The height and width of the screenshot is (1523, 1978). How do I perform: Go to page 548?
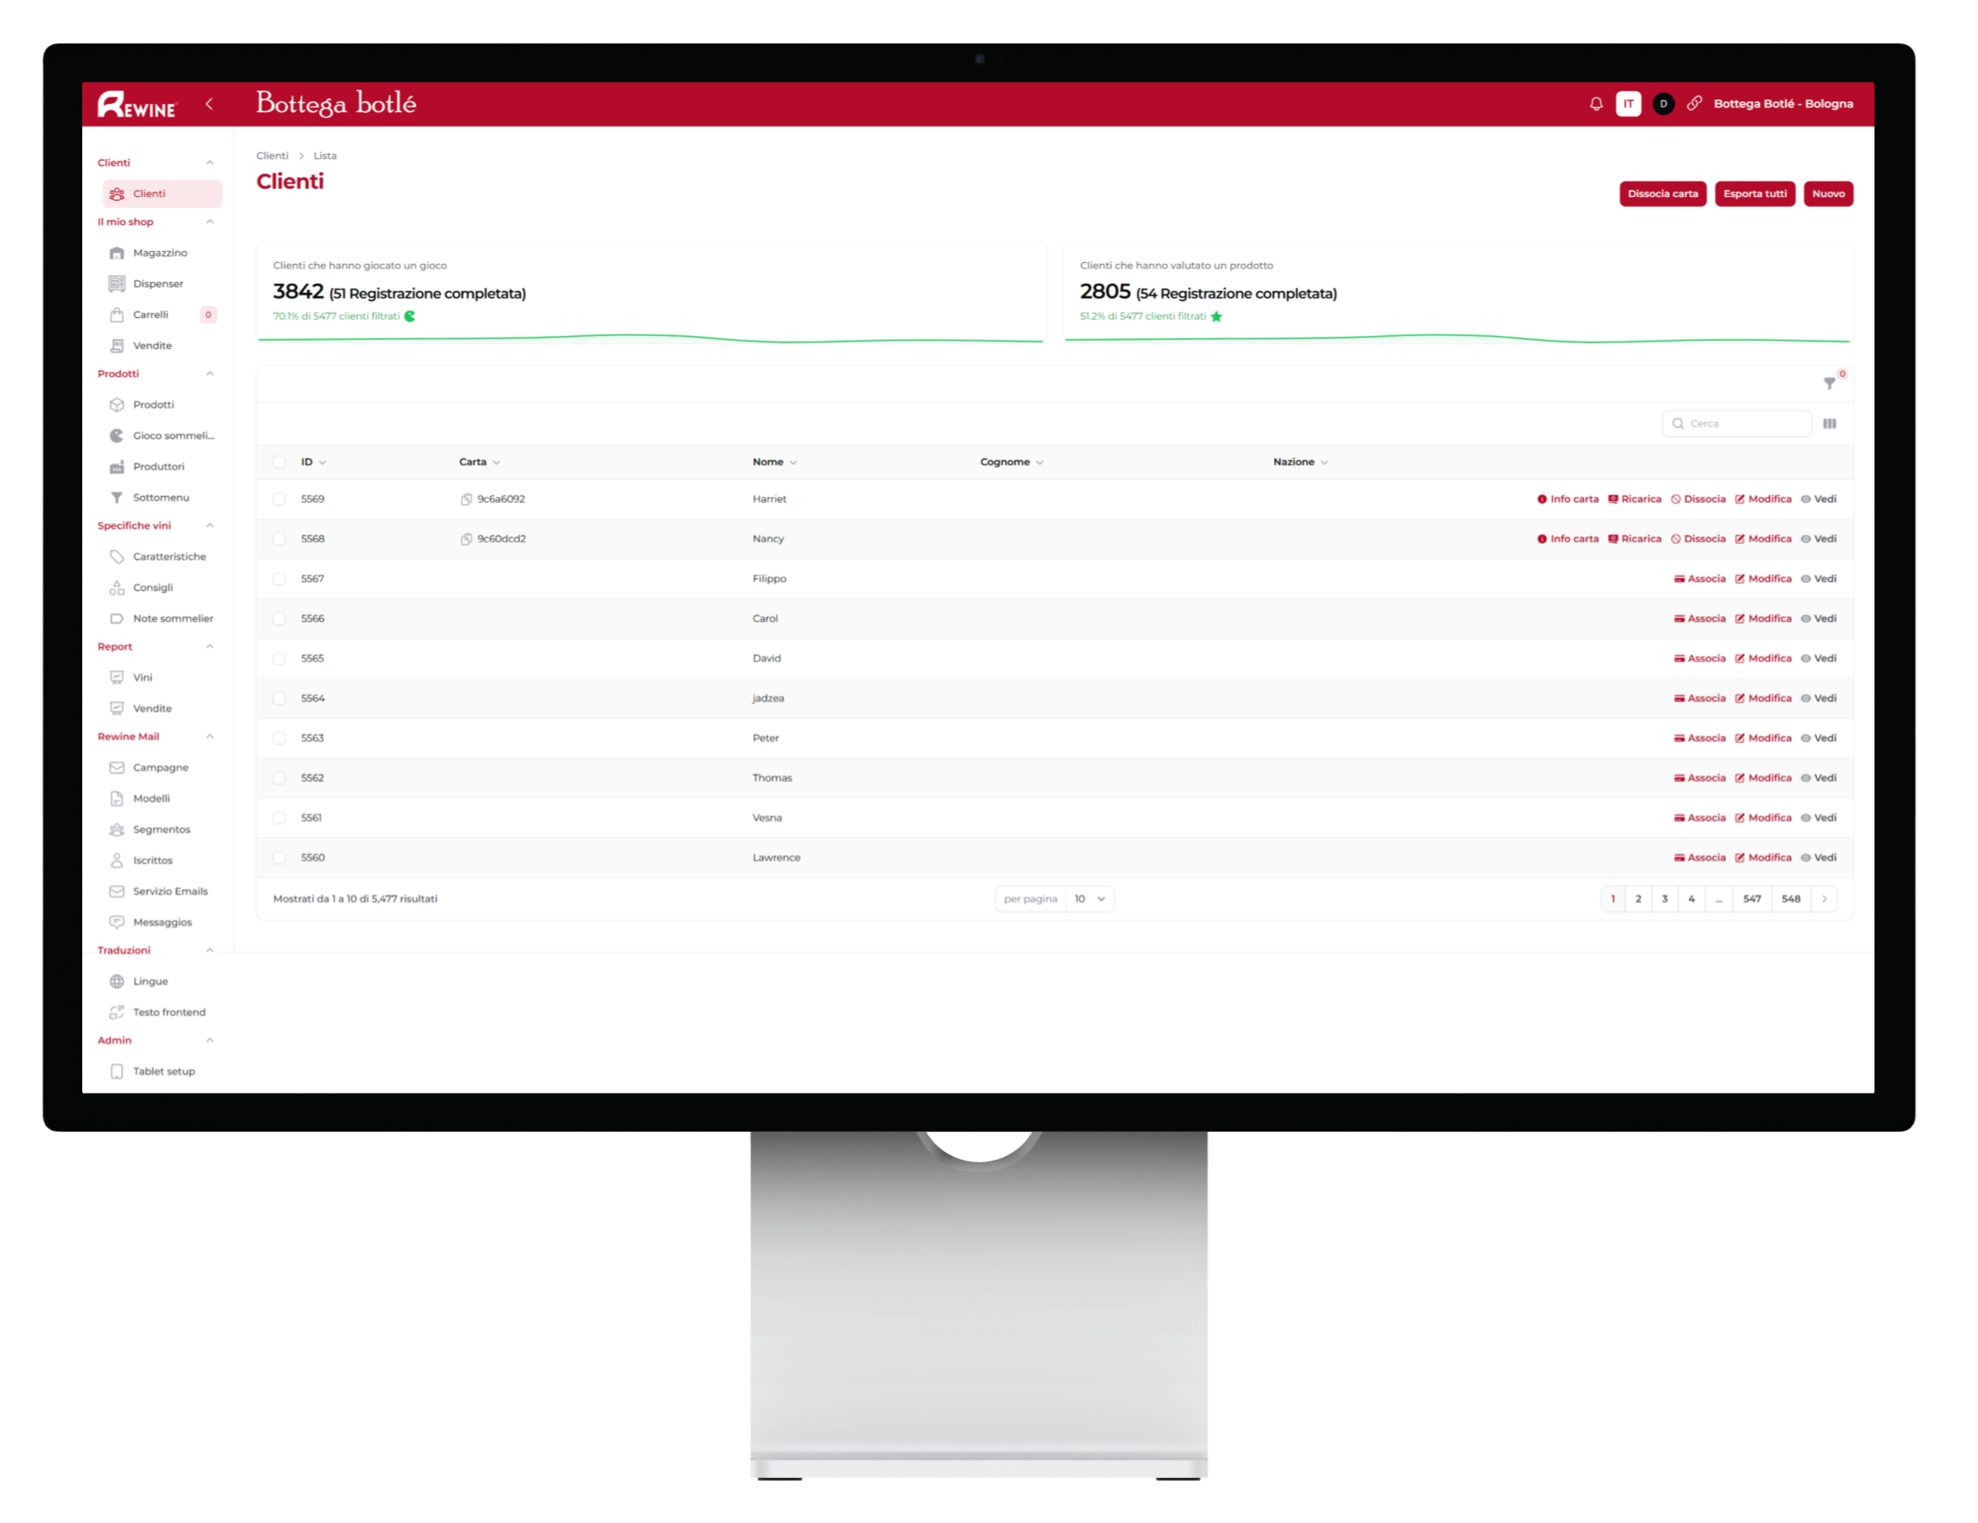click(x=1791, y=899)
